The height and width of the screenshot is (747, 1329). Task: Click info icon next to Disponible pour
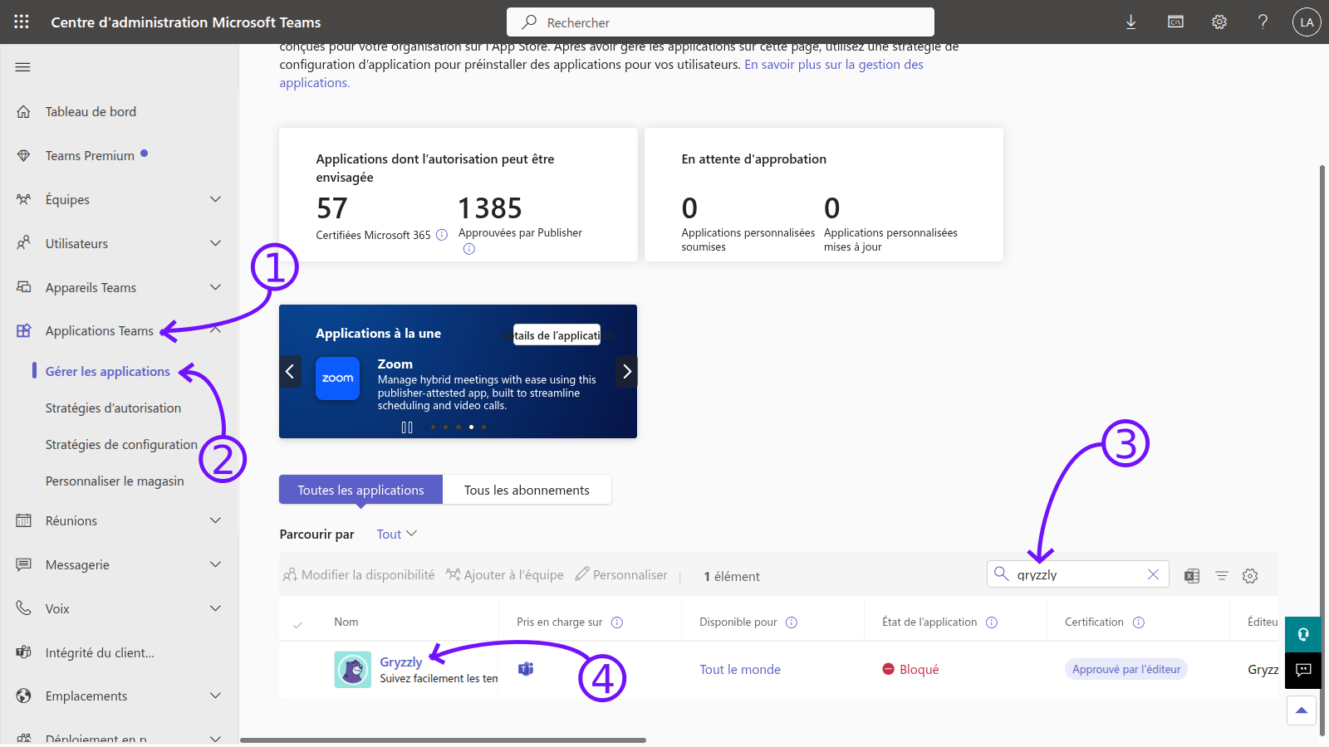[792, 622]
